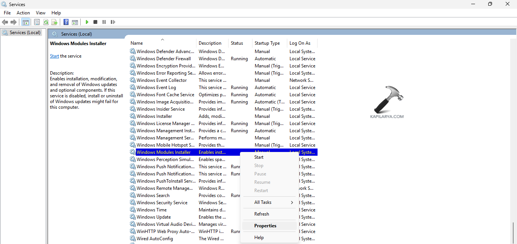Sort services by the Name column header
This screenshot has width=517, height=244.
click(137, 43)
